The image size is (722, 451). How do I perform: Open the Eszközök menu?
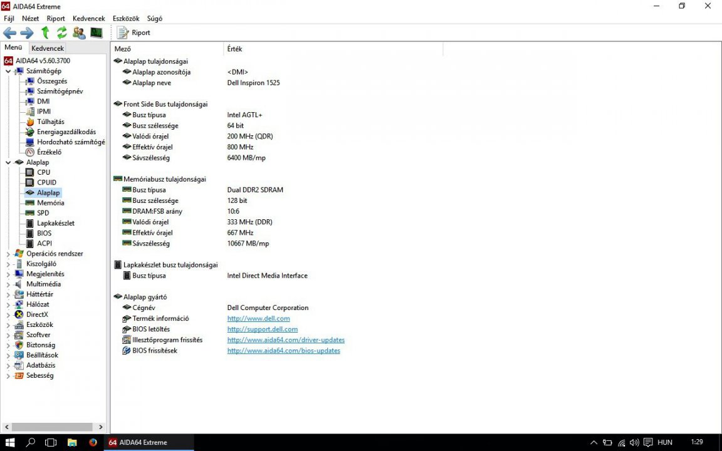pyautogui.click(x=126, y=18)
